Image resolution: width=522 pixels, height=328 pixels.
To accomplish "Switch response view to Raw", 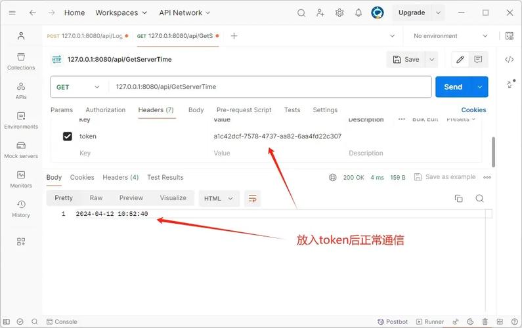I will (96, 198).
